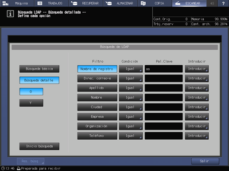229x171 pixels.
Task: Click keyword field for Nombre row
Action: (x=163, y=97)
